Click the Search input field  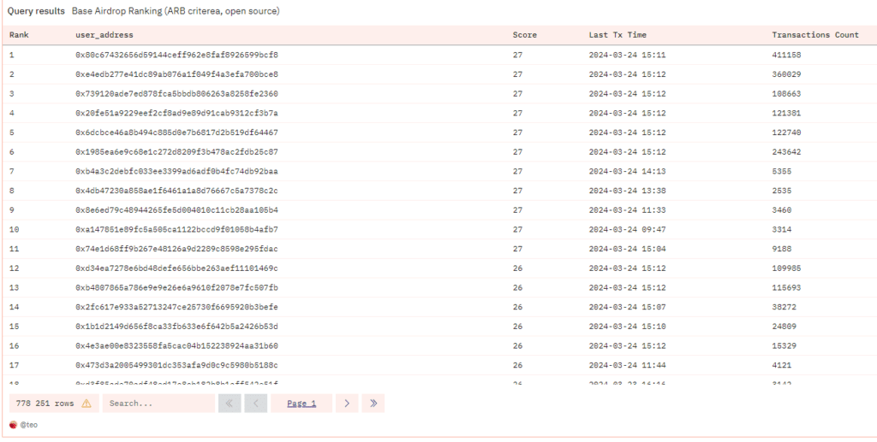click(x=158, y=404)
